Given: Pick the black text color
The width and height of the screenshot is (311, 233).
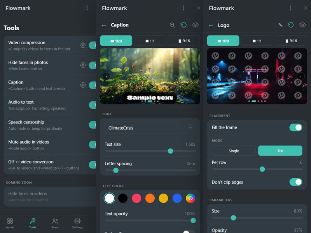Looking at the screenshot, I should [x=123, y=198].
